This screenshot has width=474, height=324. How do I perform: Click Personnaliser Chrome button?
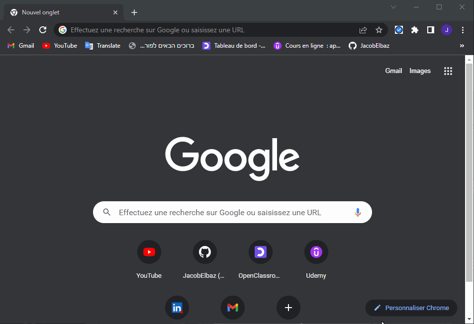(x=411, y=308)
